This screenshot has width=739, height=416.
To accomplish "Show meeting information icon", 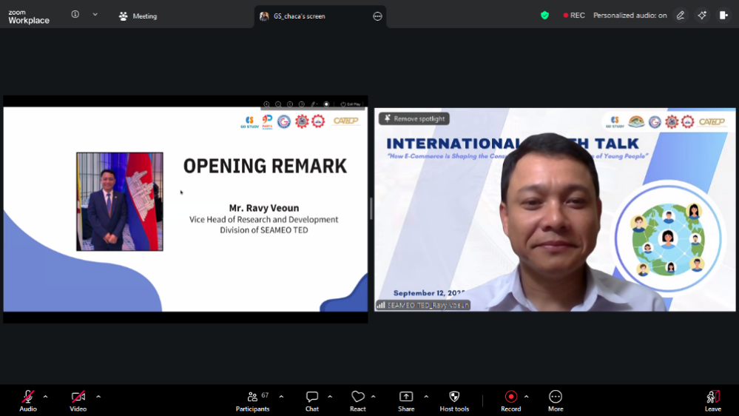I will coord(75,15).
